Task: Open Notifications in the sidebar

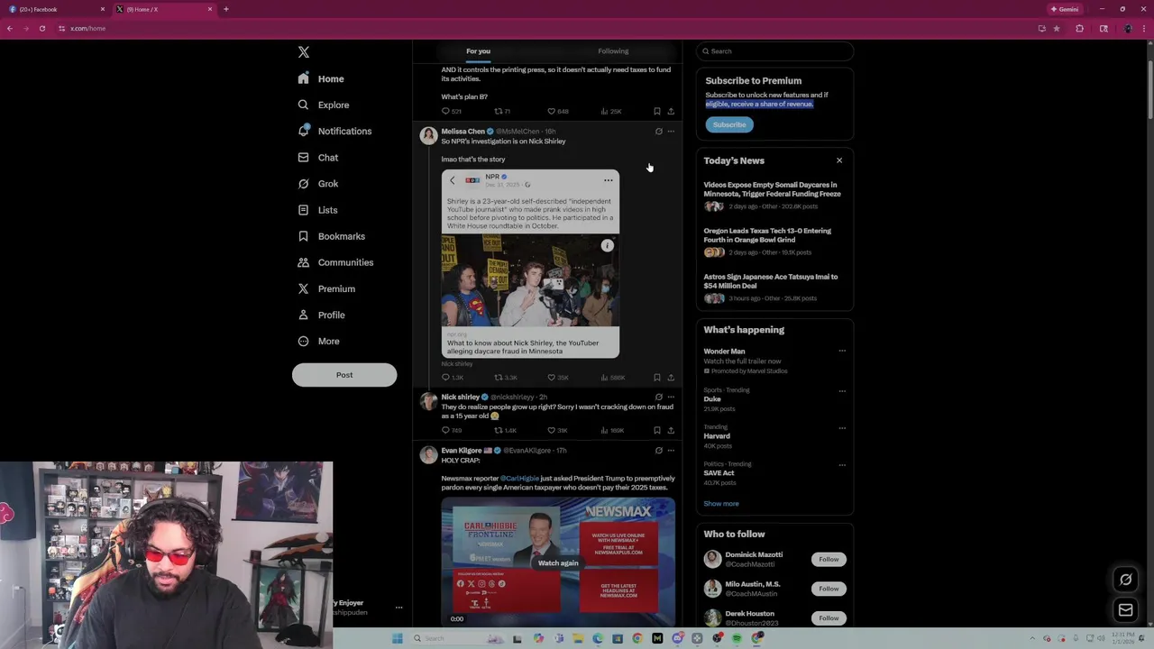Action: 334,131
